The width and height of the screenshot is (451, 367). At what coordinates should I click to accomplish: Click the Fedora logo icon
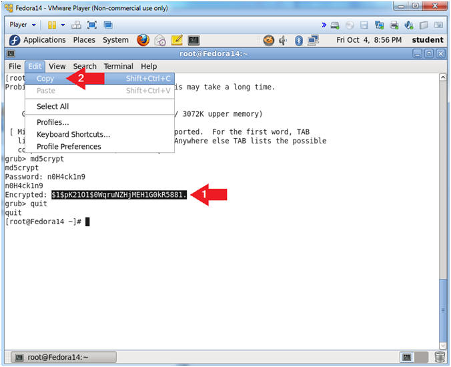[x=15, y=40]
